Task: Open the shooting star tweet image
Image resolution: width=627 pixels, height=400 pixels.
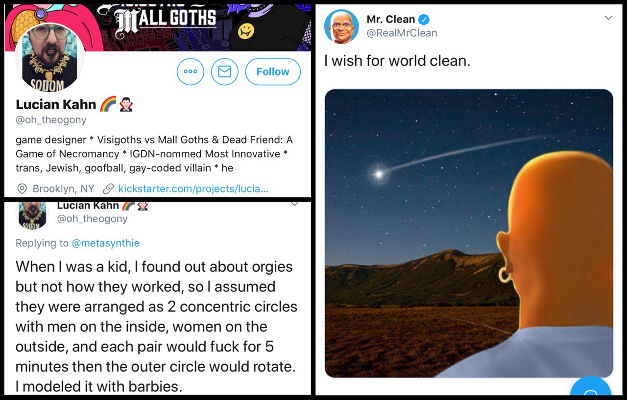Action: 469,233
